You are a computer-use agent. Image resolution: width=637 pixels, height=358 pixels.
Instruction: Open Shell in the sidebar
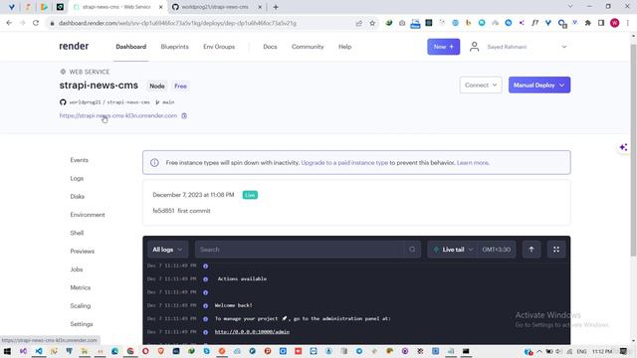click(77, 233)
